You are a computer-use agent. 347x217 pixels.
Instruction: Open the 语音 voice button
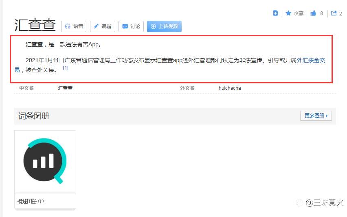(74, 26)
